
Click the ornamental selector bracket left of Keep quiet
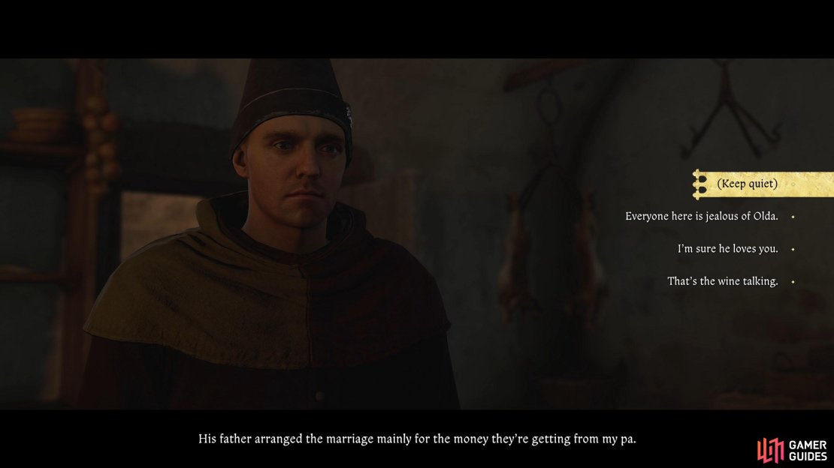[x=700, y=184]
